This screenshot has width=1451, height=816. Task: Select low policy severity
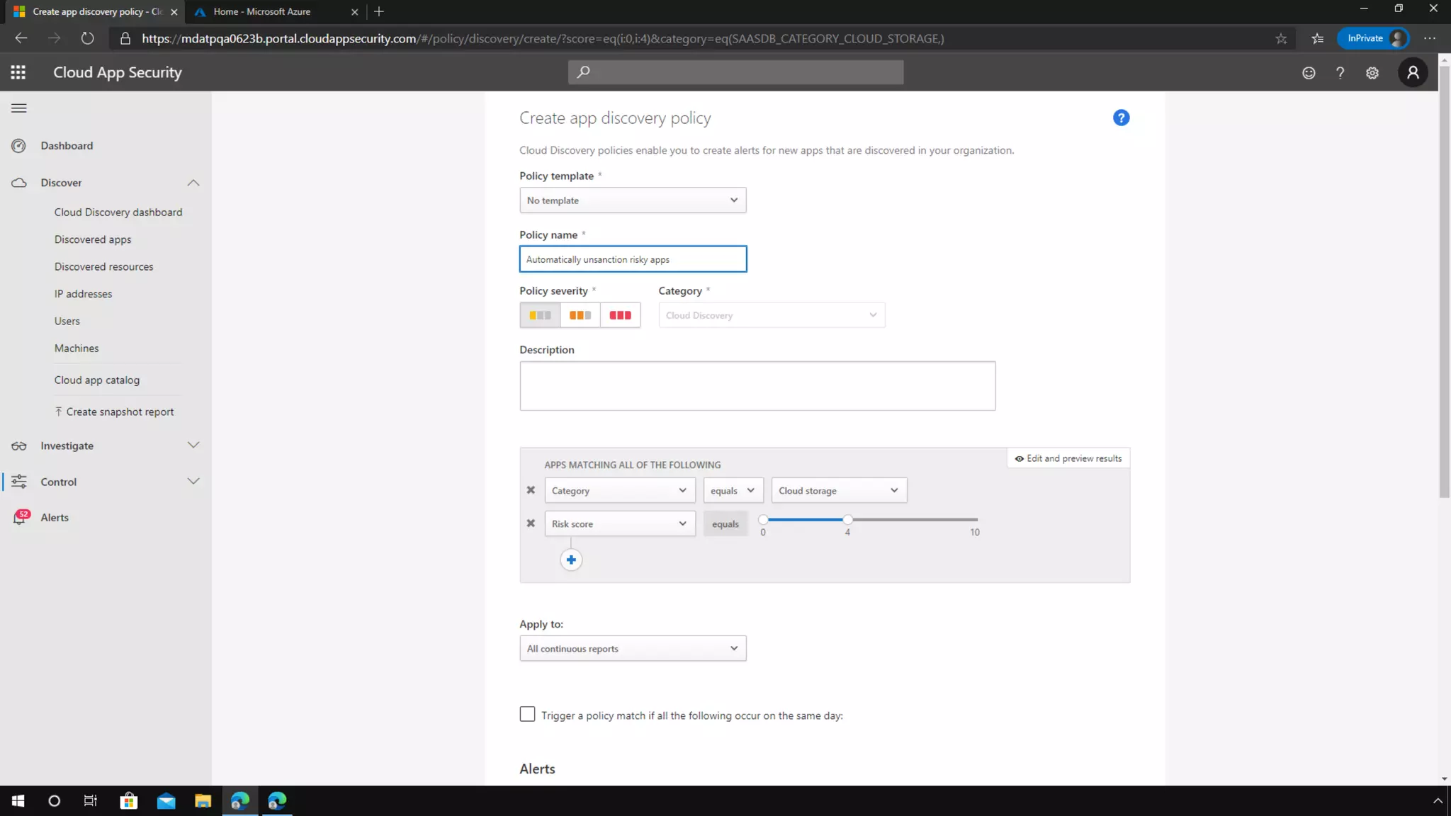pos(540,315)
